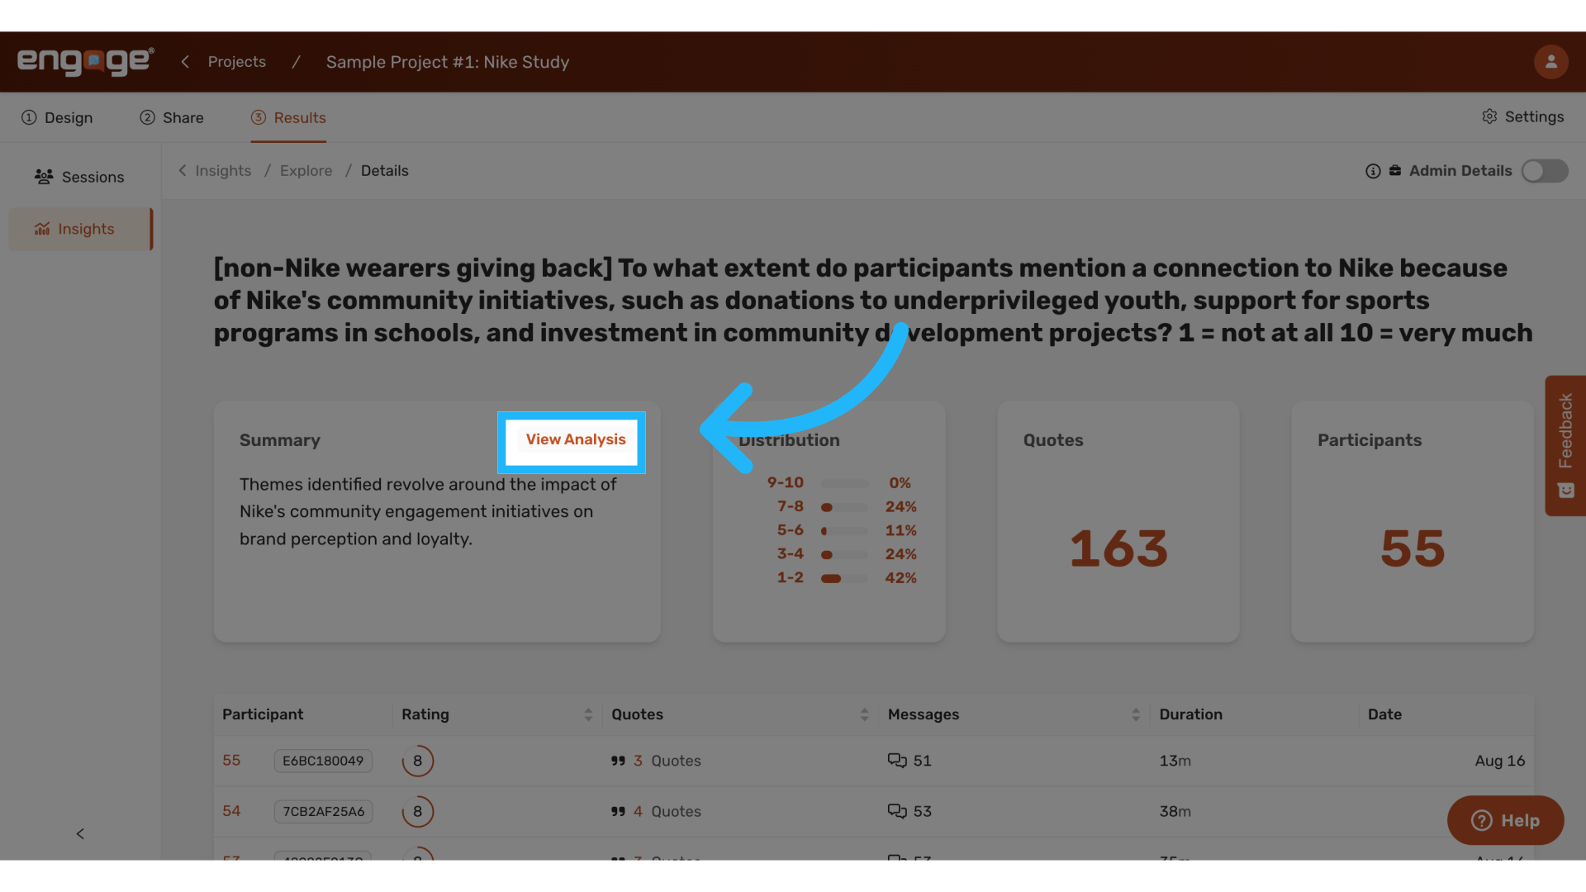This screenshot has height=892, width=1586.
Task: Click messages icon beside 53
Action: 897,811
